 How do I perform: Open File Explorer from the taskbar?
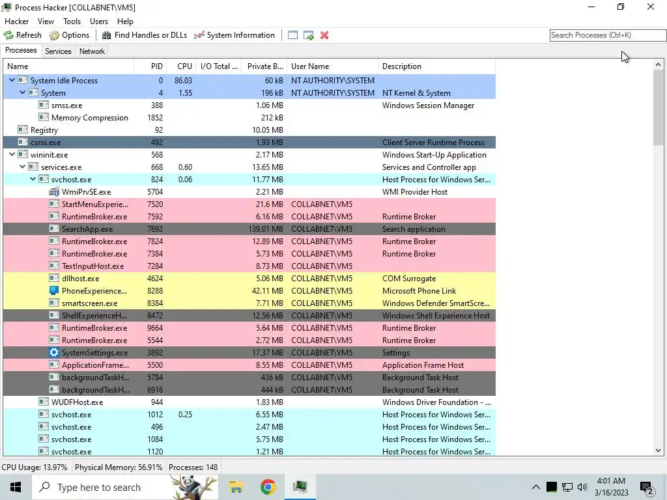tap(236, 487)
